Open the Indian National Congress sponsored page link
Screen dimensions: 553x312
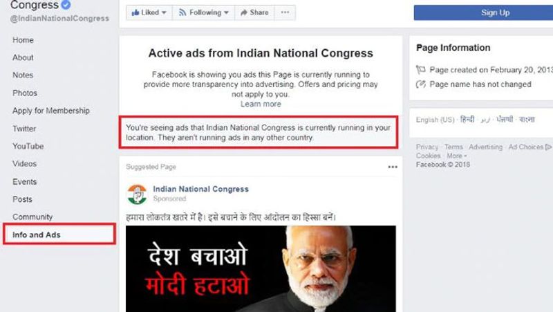200,189
